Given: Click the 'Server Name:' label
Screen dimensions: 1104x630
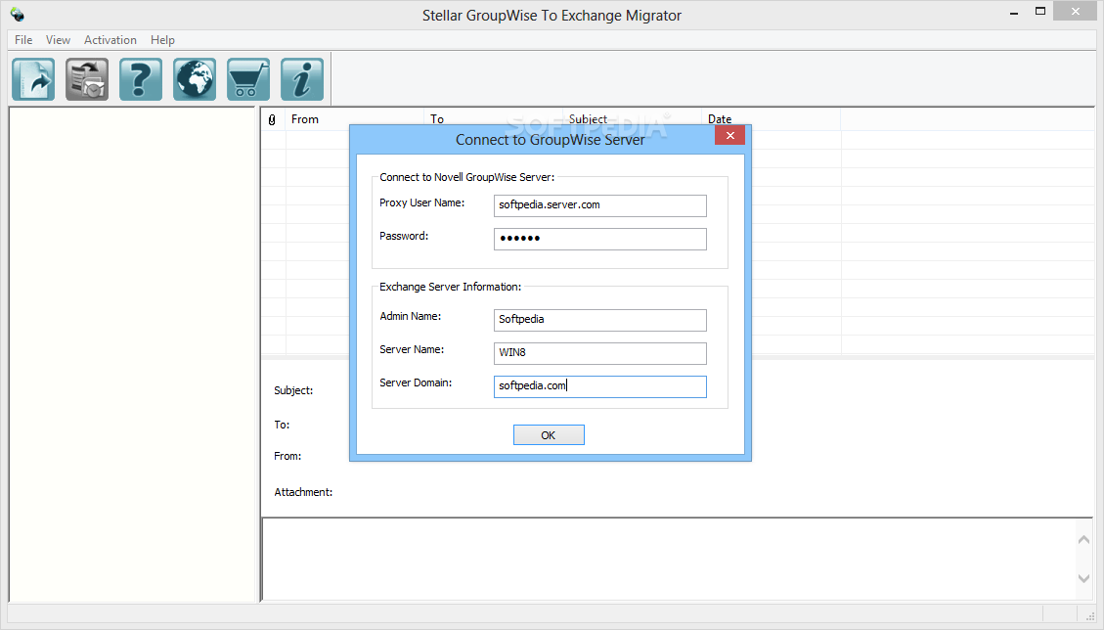Looking at the screenshot, I should click(x=412, y=349).
